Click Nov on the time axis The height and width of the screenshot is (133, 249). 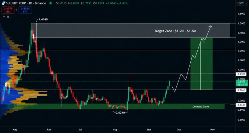tap(212, 129)
